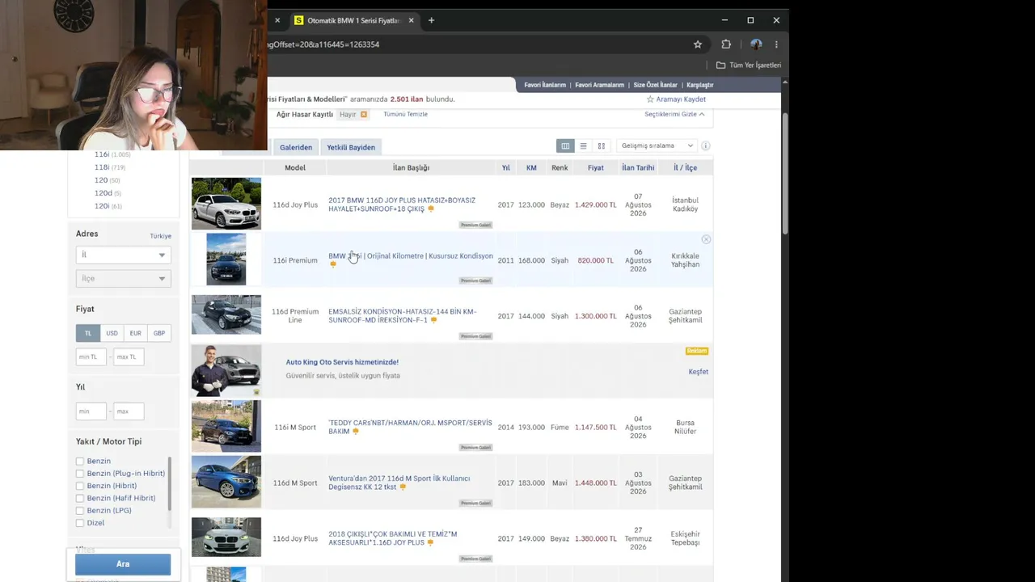Click the info icon beside sorting dropdown
This screenshot has width=1035, height=582.
coord(705,146)
